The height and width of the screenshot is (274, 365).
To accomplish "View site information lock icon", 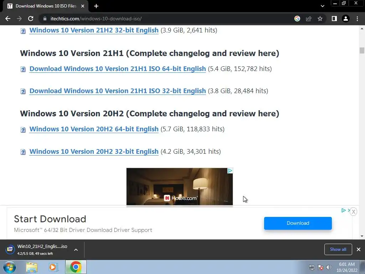I will click(45, 19).
